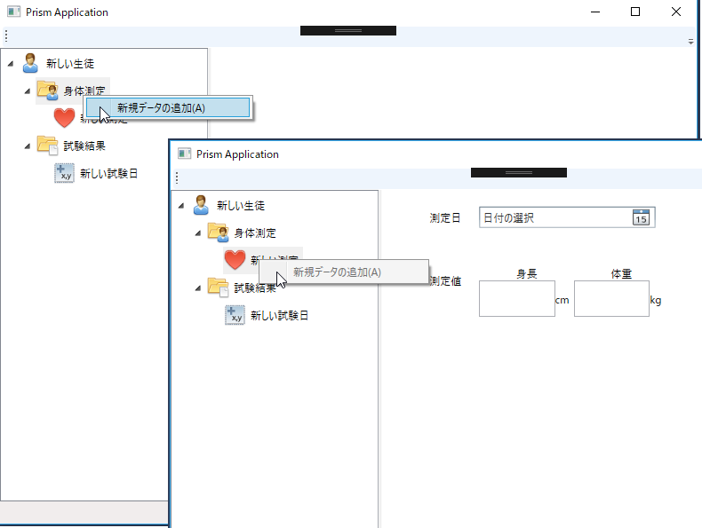Select 新しい試験日 in front window tree

click(x=279, y=316)
